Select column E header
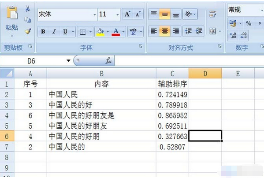This screenshot has height=178, width=264. (238, 74)
